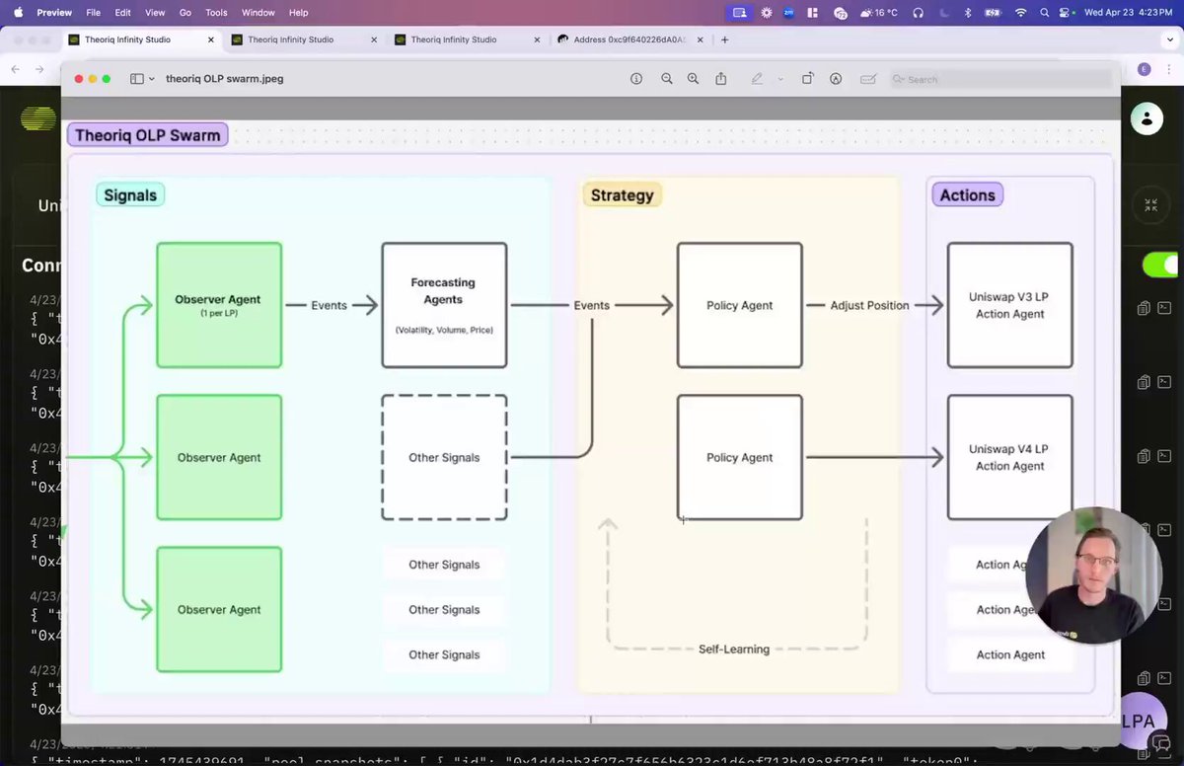Click the Theoriq OLP Swarm diagram title
1184x766 pixels.
(148, 135)
